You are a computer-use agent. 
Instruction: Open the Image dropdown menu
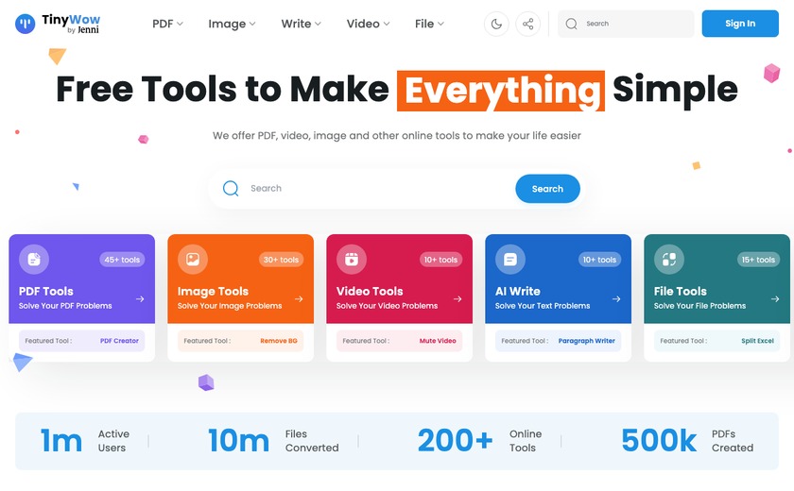(232, 24)
